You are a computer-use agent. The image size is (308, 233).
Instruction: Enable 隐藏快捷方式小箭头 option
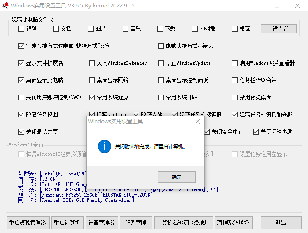(161, 46)
